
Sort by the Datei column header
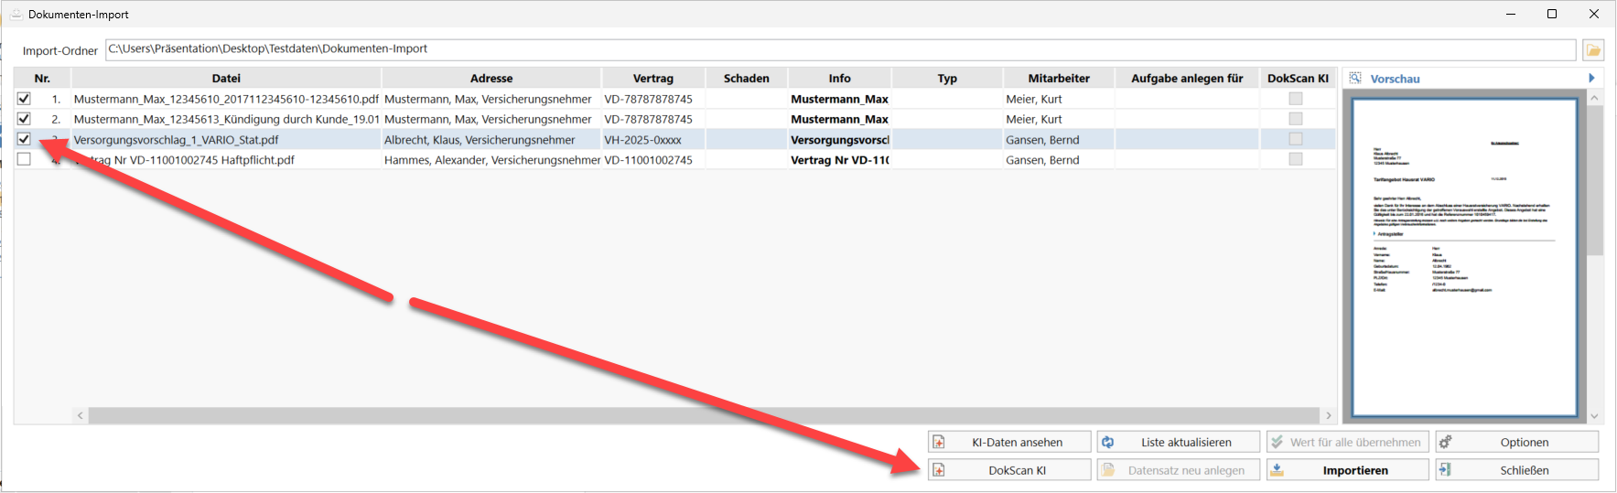pyautogui.click(x=226, y=79)
